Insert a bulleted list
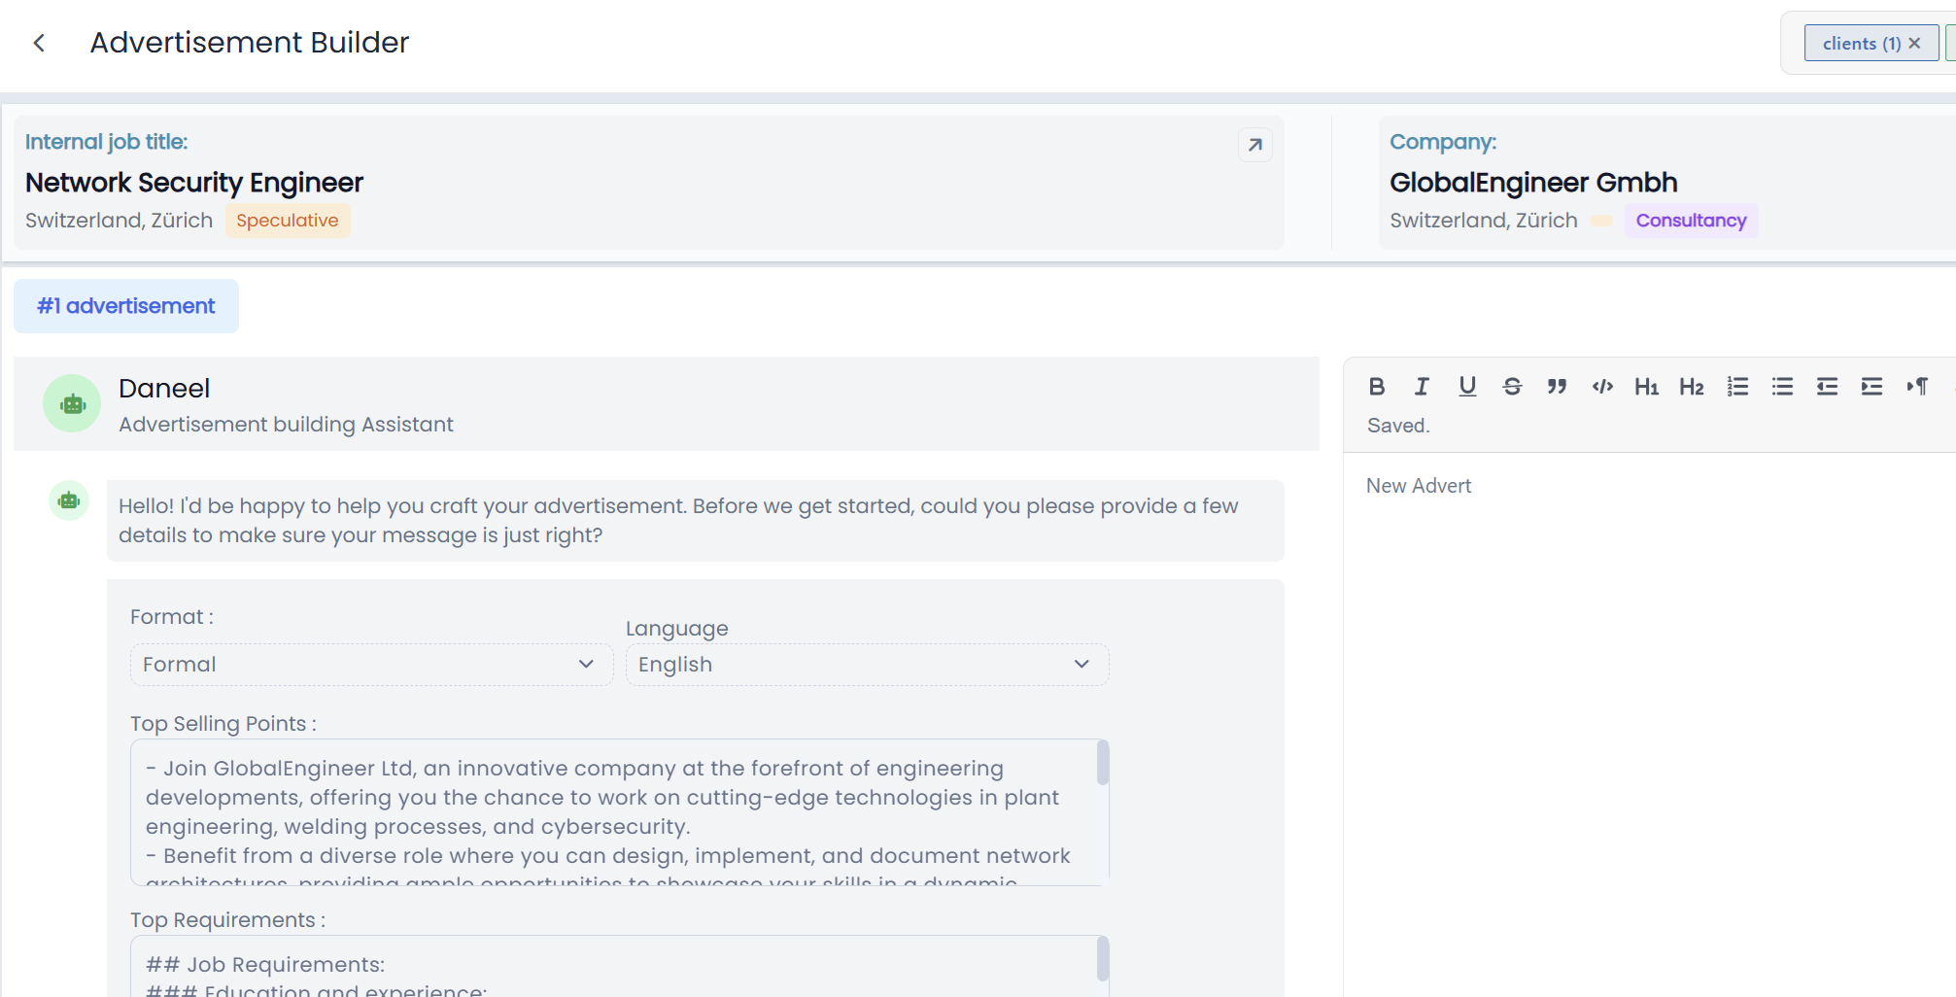Viewport: 1956px width, 997px height. (x=1782, y=387)
